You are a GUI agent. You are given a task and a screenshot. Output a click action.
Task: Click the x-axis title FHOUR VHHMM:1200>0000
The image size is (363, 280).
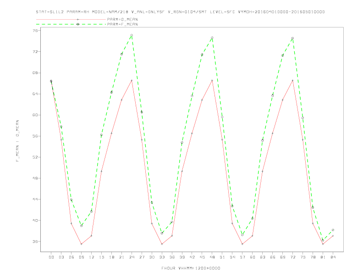[191, 268]
